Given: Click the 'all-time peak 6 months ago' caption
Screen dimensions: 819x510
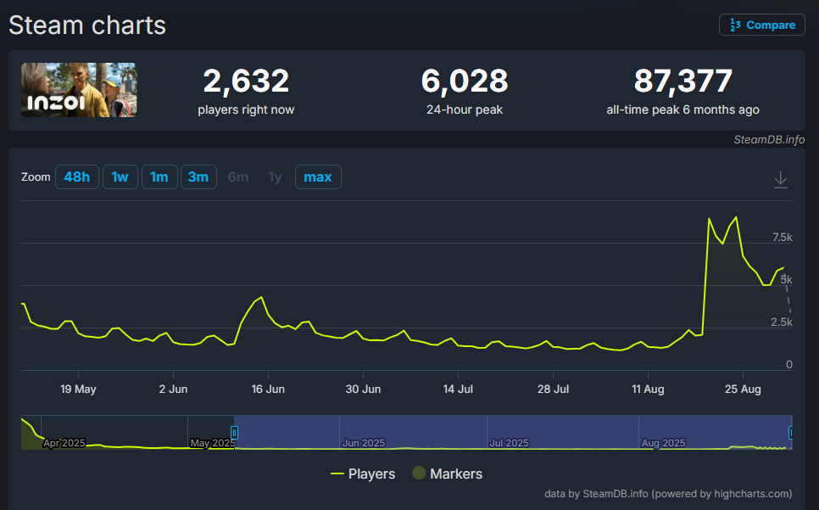Looking at the screenshot, I should [x=682, y=109].
